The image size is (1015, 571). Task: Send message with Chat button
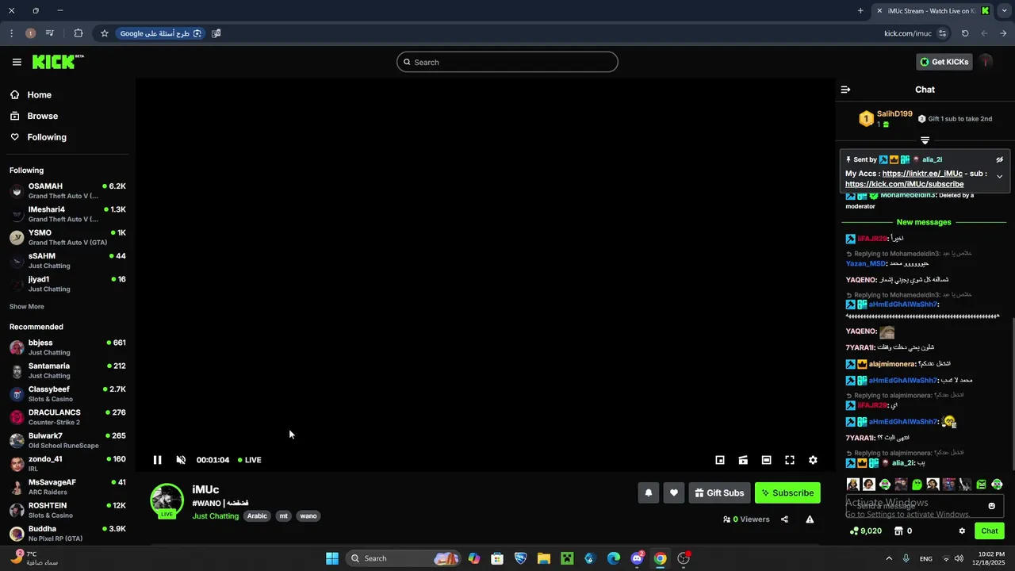click(990, 531)
